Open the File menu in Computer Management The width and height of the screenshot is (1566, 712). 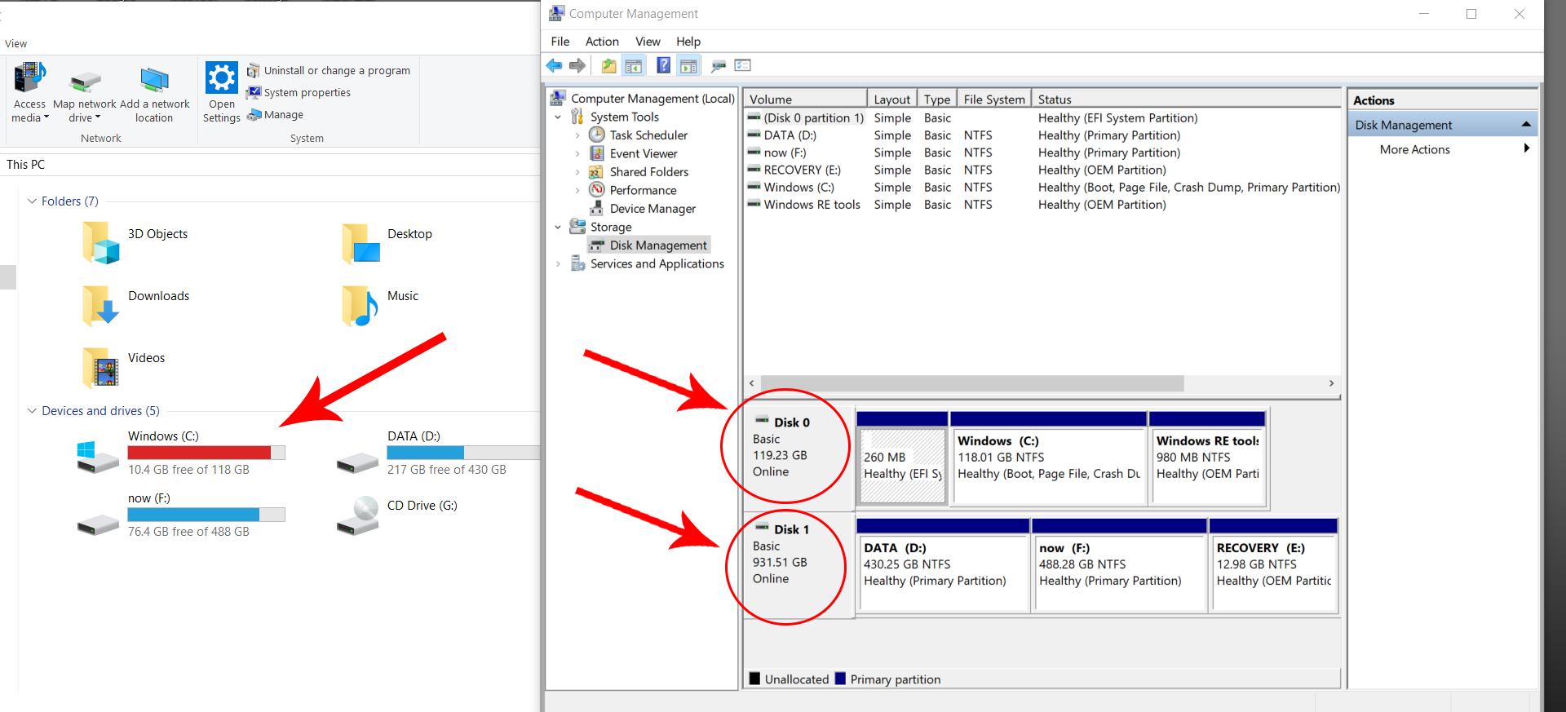[x=560, y=42]
